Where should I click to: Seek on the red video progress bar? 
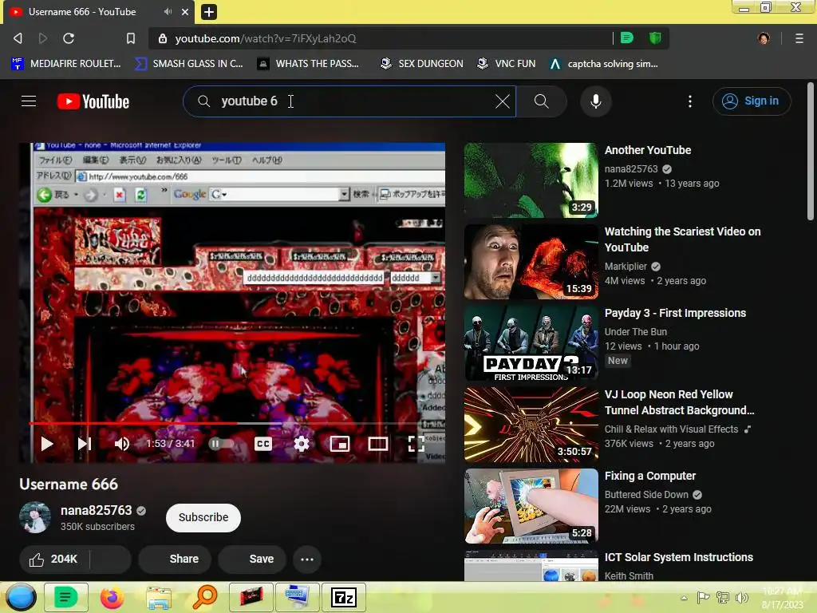(x=232, y=423)
